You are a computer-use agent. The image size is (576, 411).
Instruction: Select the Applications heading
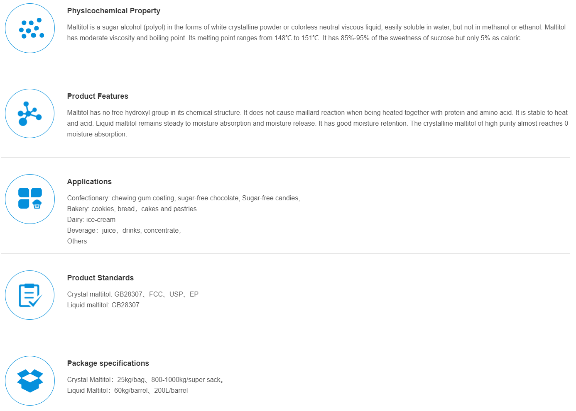pyautogui.click(x=89, y=182)
